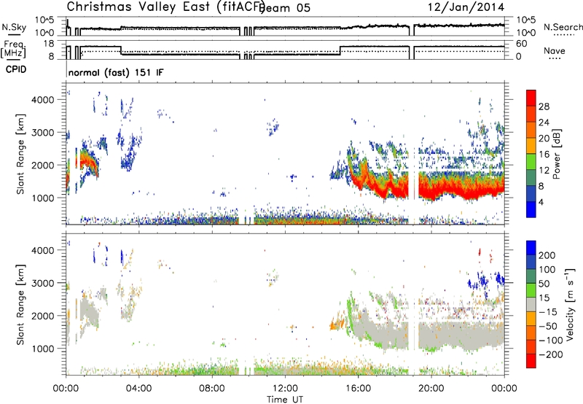Viewport: 583px width, 404px height.
Task: Click the 'CPID' row label
Action: (x=16, y=69)
